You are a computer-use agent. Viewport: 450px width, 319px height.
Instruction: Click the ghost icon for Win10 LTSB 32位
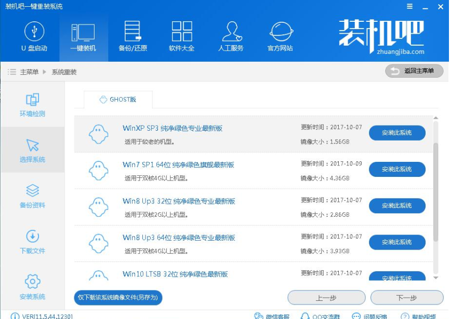tap(98, 275)
